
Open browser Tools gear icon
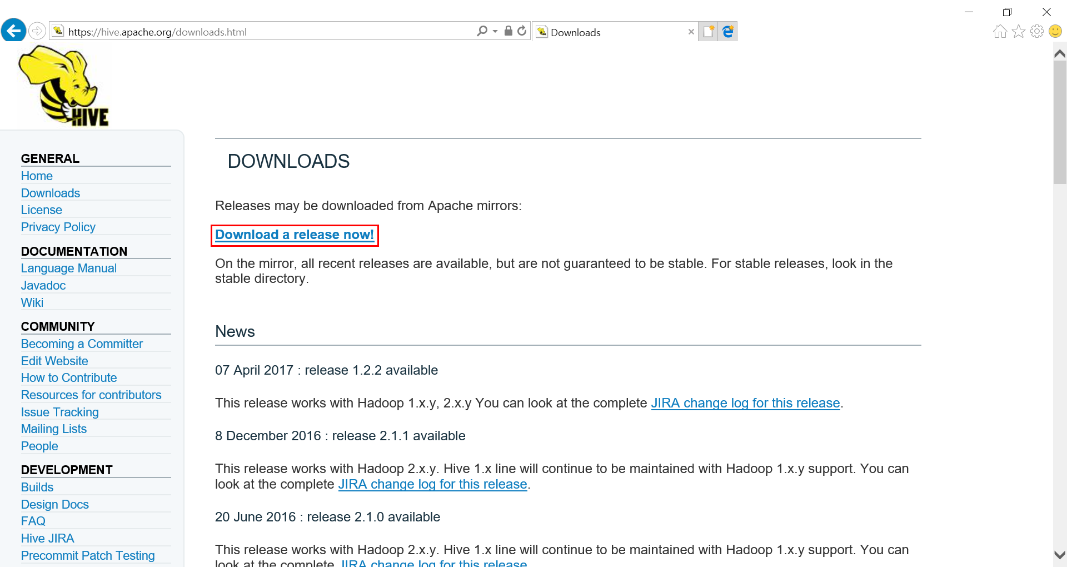click(x=1037, y=32)
